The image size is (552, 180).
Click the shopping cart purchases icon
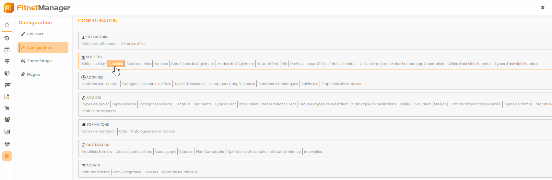click(7, 108)
